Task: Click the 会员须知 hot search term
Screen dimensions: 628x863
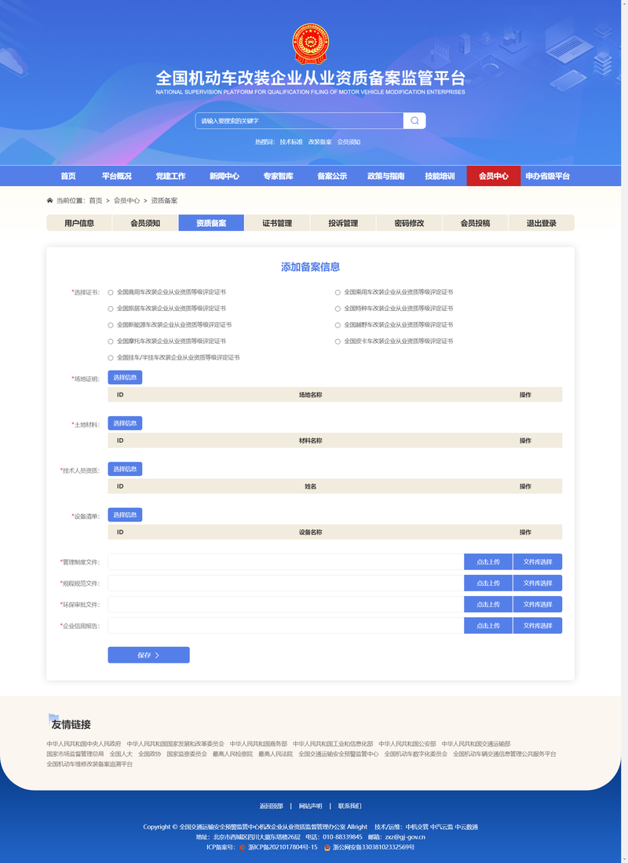Action: 349,142
